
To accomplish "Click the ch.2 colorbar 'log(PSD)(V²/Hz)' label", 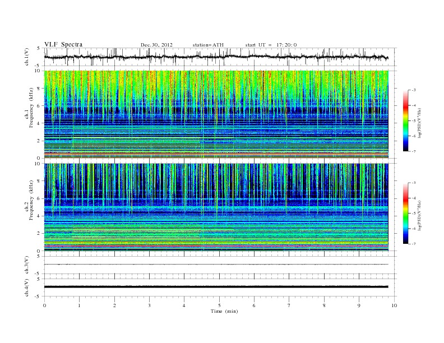I will tap(420, 215).
